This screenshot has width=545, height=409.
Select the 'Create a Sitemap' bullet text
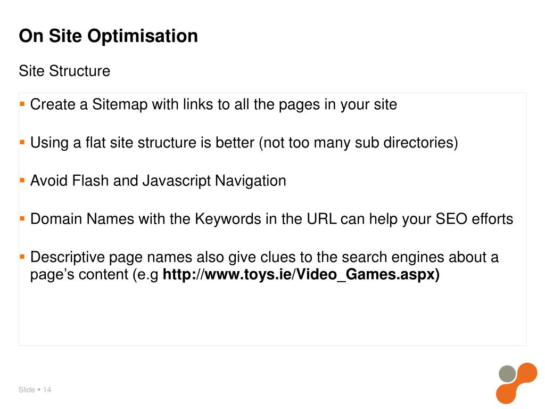[x=213, y=105]
